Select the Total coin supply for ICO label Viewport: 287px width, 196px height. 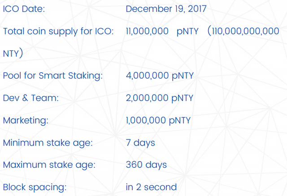coord(58,31)
